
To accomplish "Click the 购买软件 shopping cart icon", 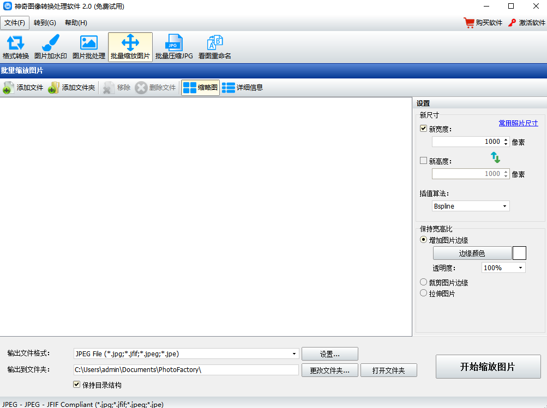I will pyautogui.click(x=469, y=23).
